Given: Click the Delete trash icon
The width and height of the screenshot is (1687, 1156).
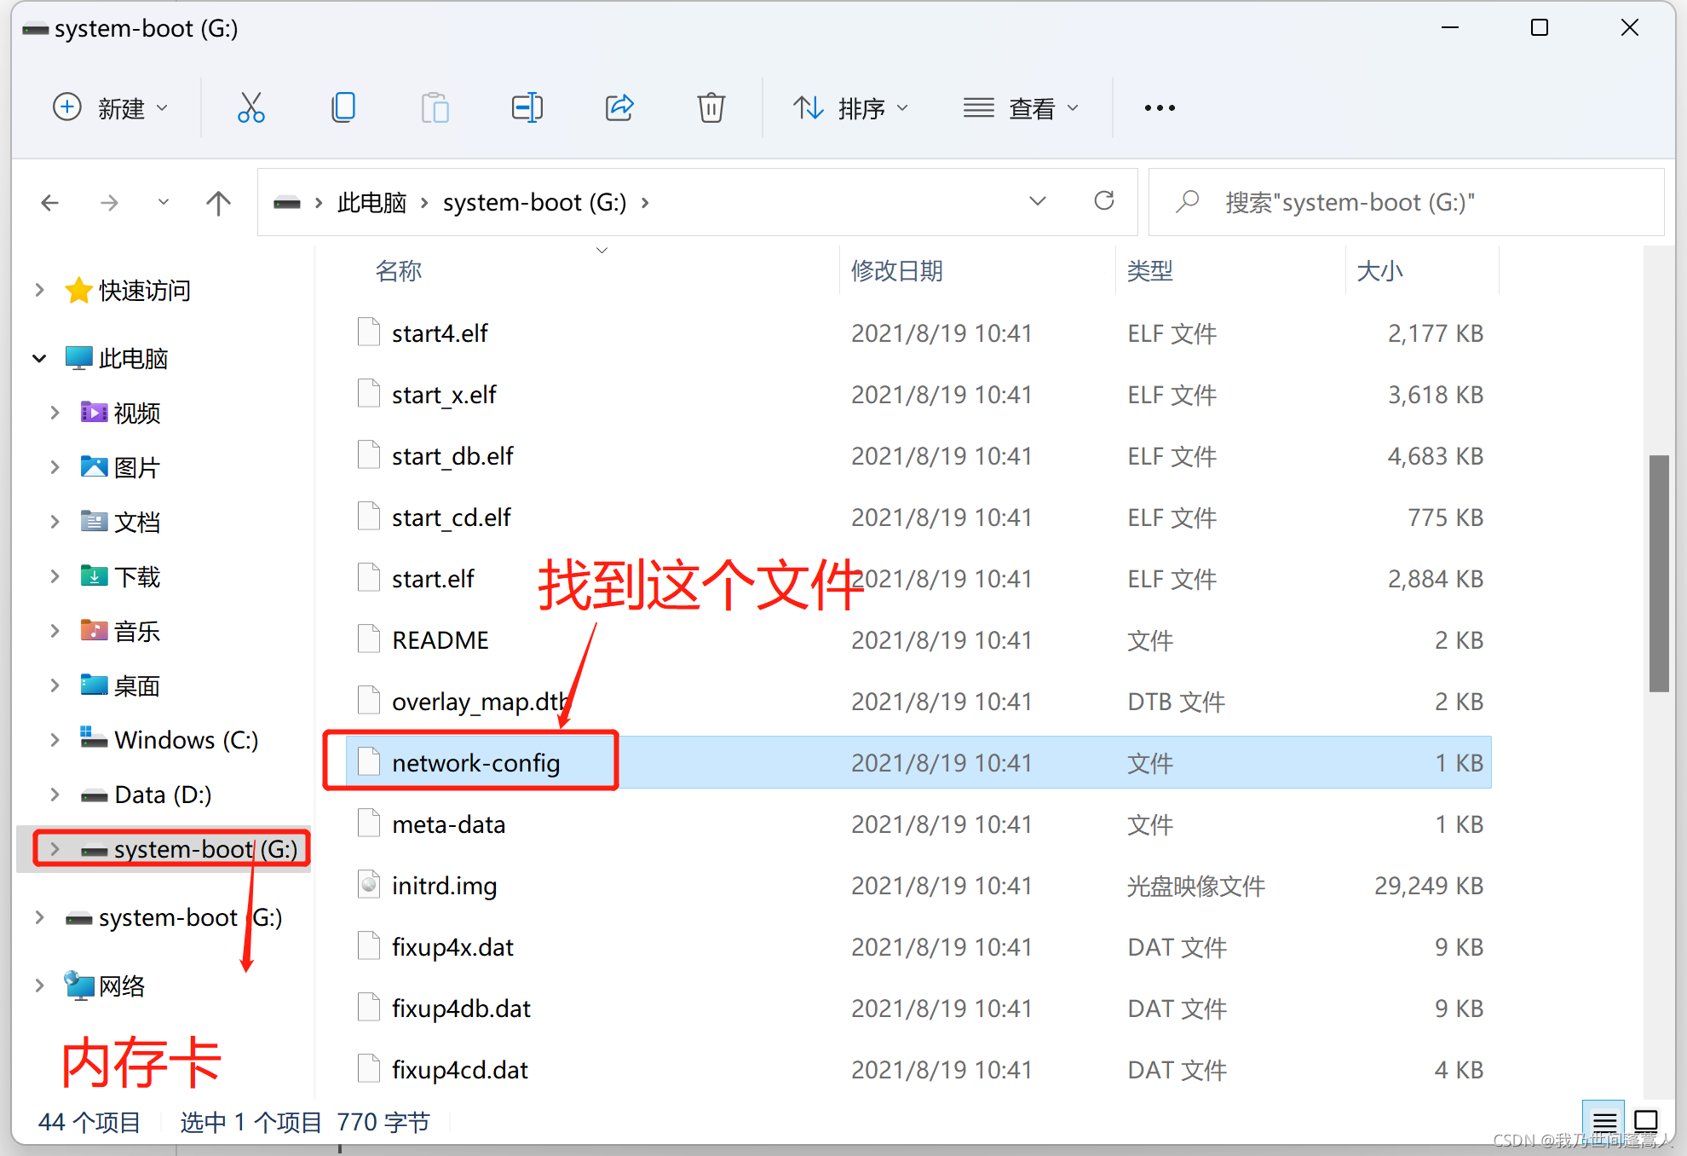Looking at the screenshot, I should 711,108.
